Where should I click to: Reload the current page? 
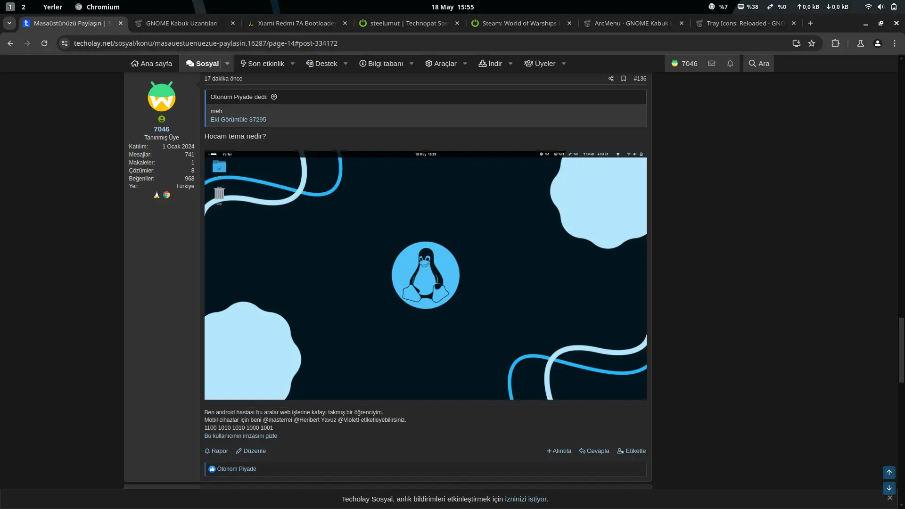pyautogui.click(x=44, y=43)
